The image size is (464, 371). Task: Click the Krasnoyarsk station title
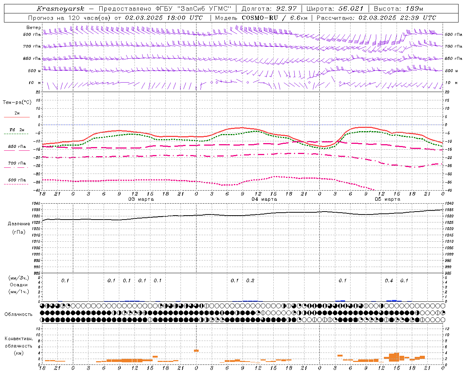60,9
